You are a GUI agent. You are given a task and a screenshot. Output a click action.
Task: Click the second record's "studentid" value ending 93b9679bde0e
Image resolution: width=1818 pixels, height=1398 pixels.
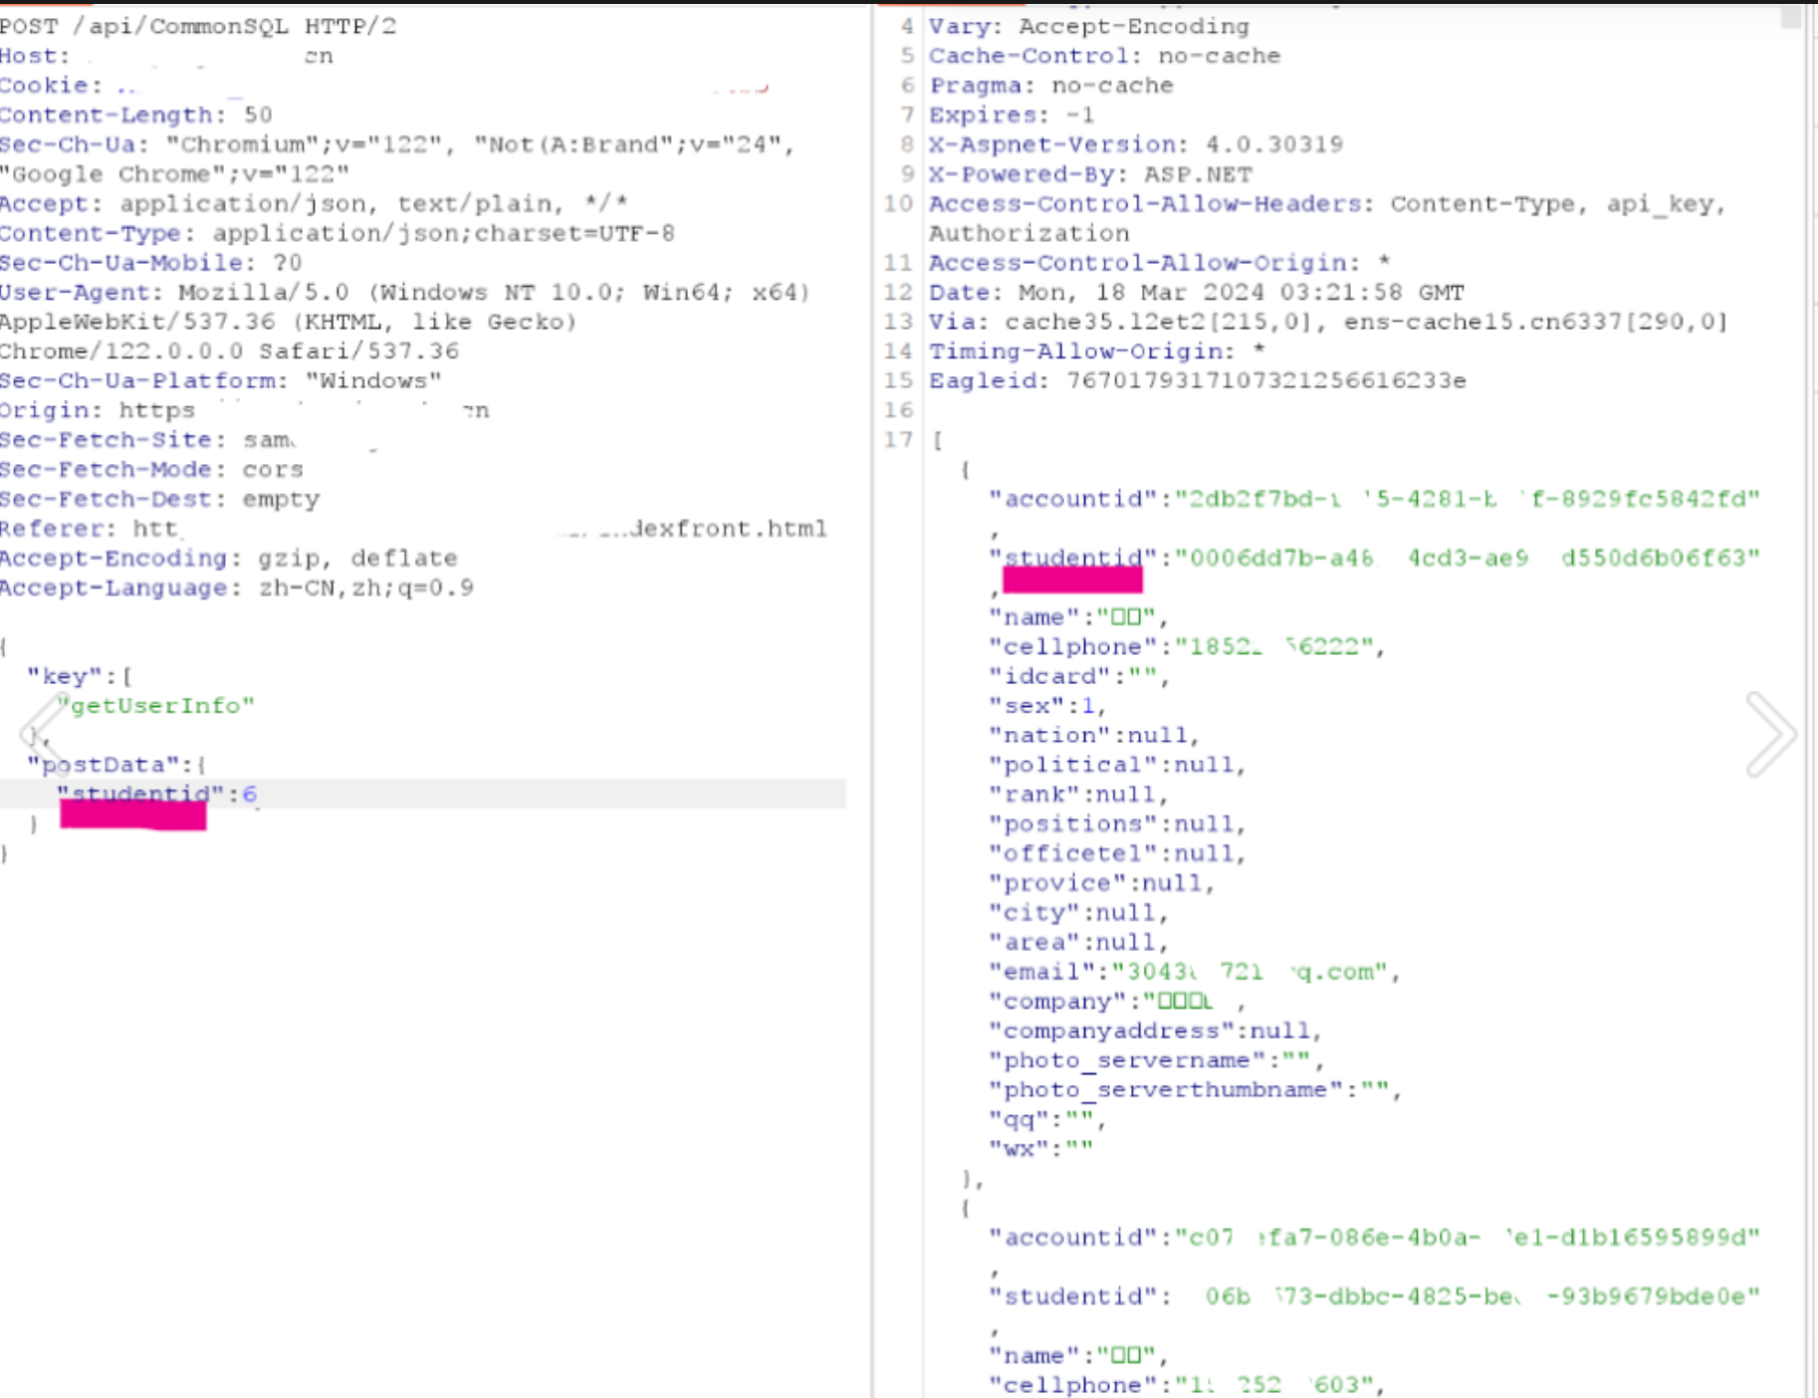tap(1482, 1296)
